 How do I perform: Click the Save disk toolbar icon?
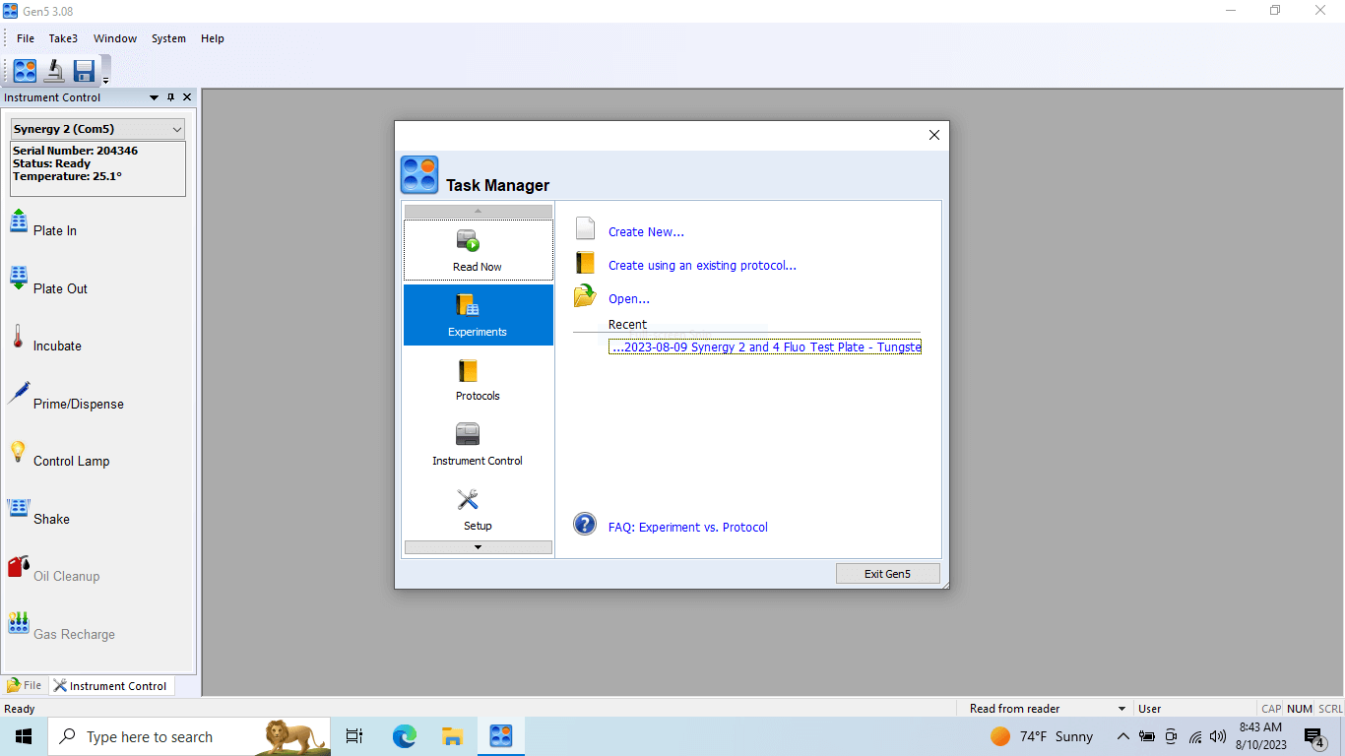coord(84,71)
